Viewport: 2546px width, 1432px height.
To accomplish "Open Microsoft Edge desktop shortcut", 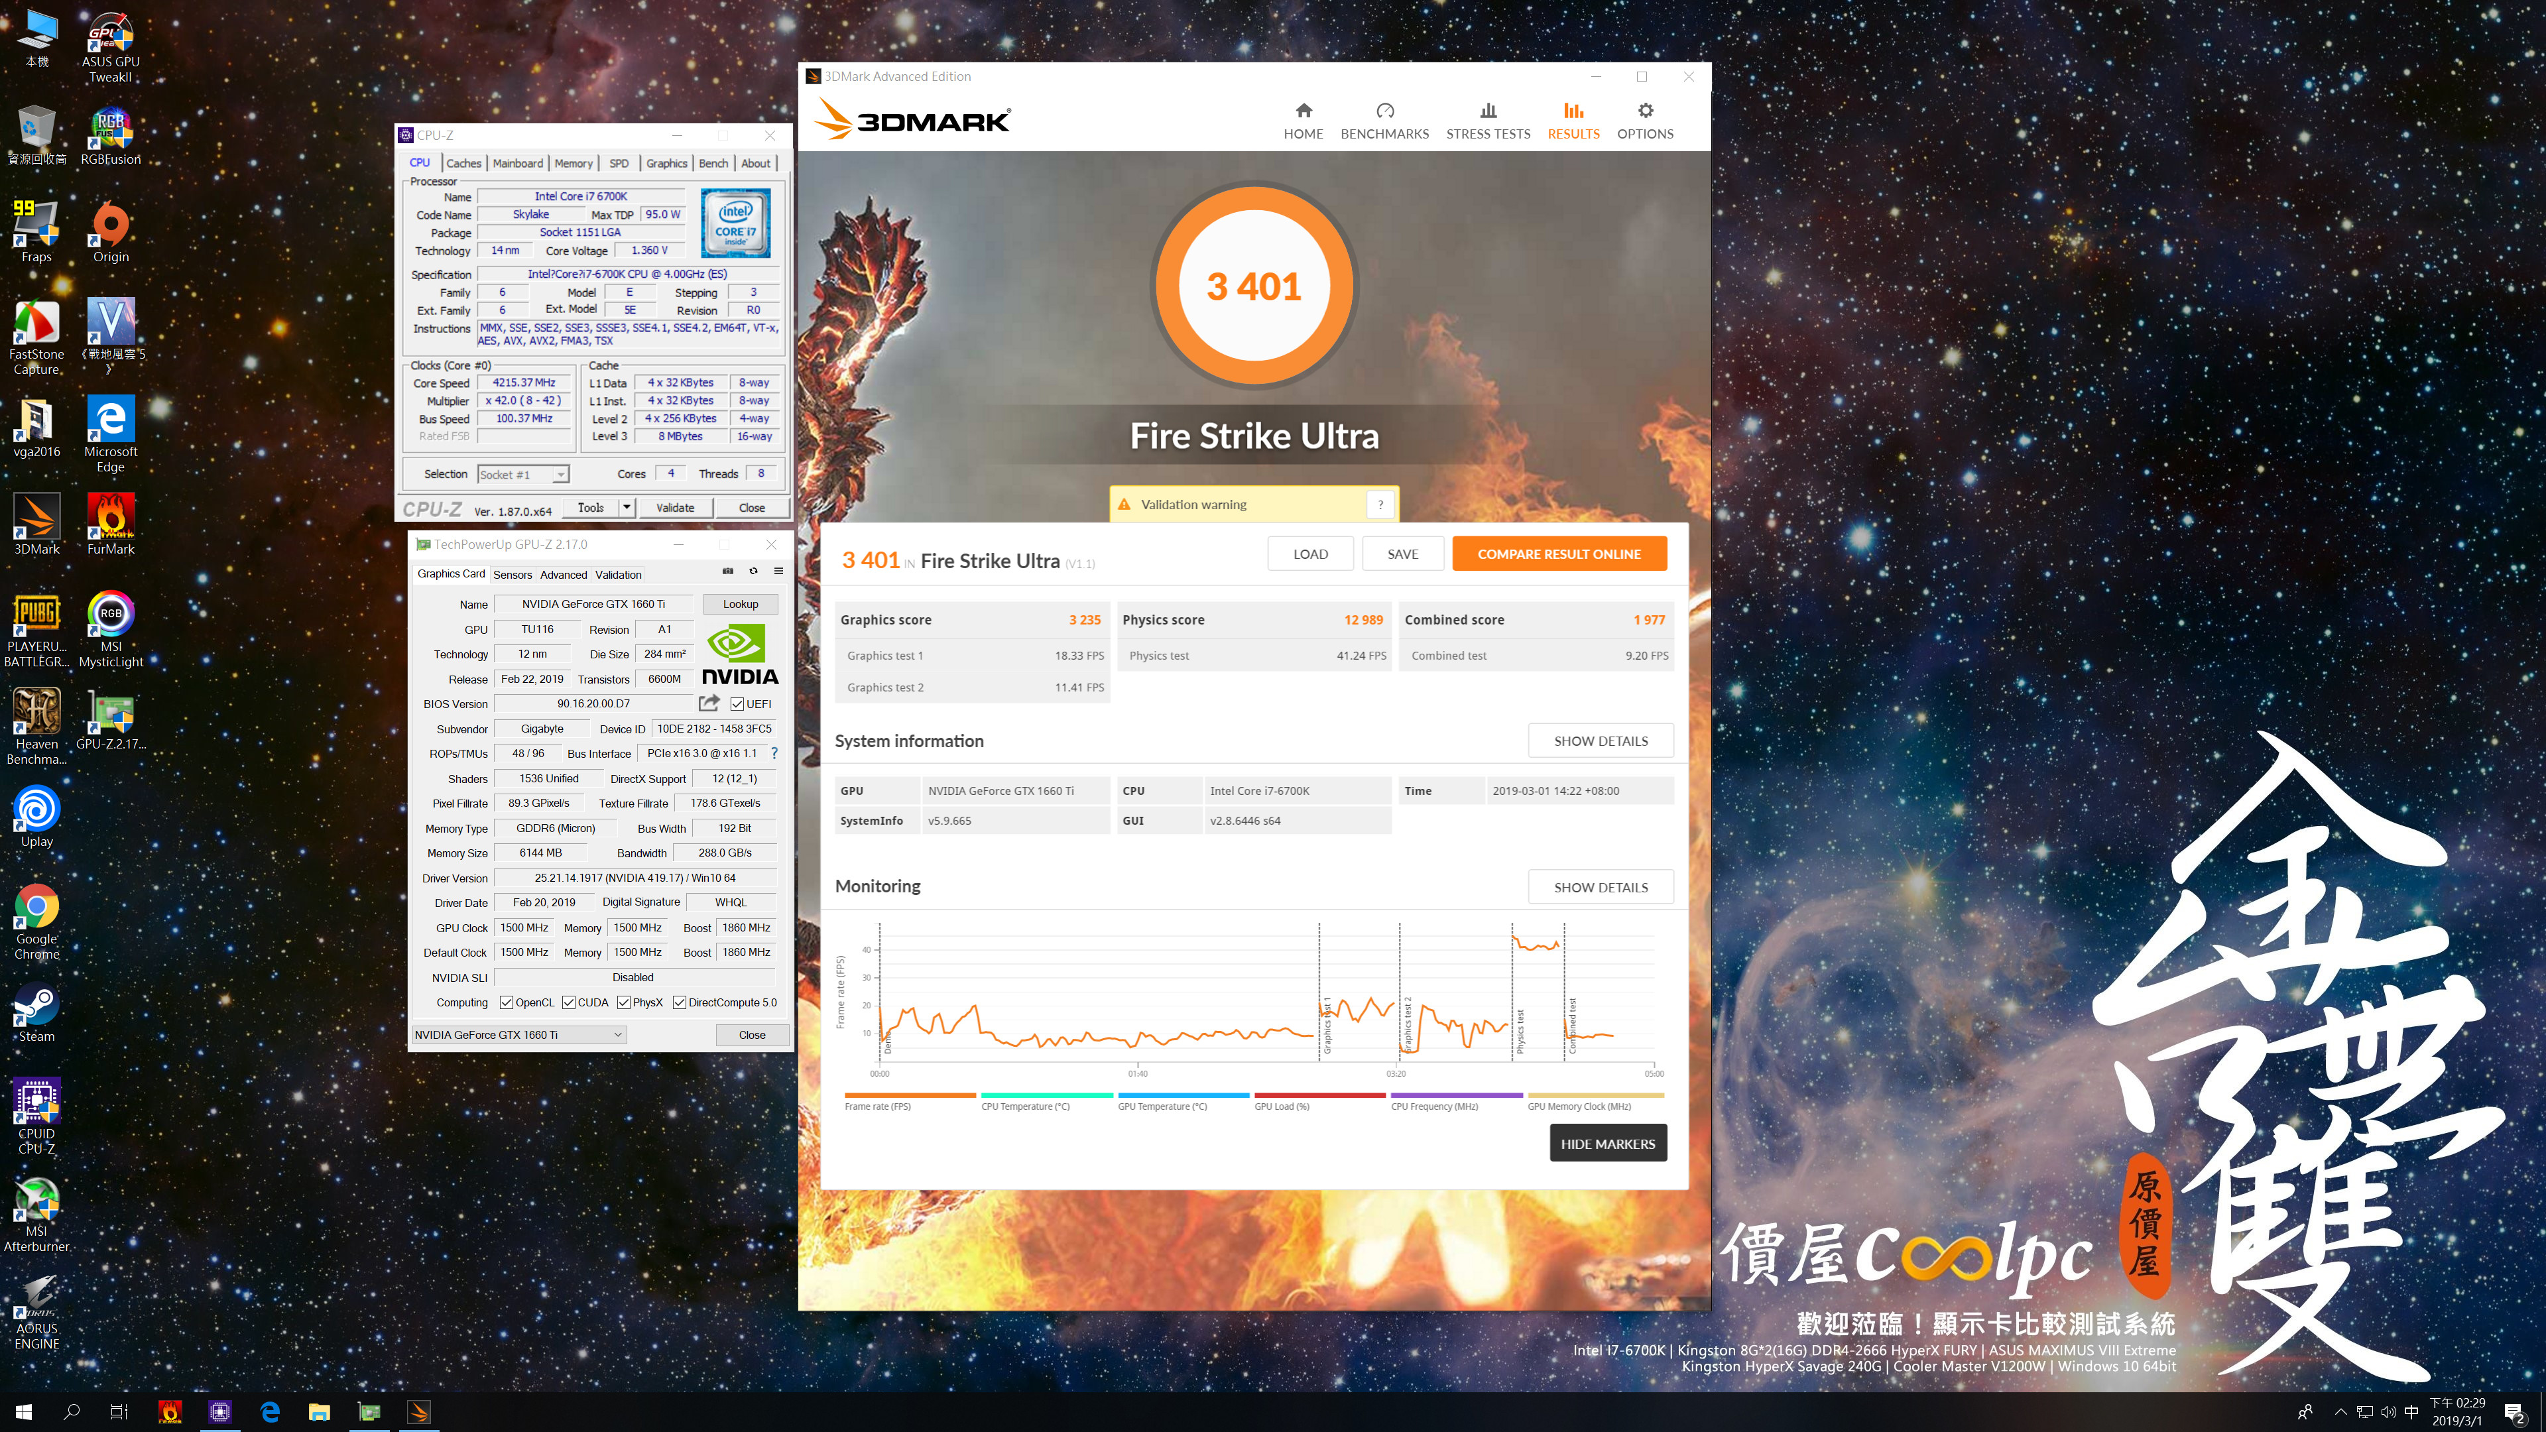I will coord(111,434).
